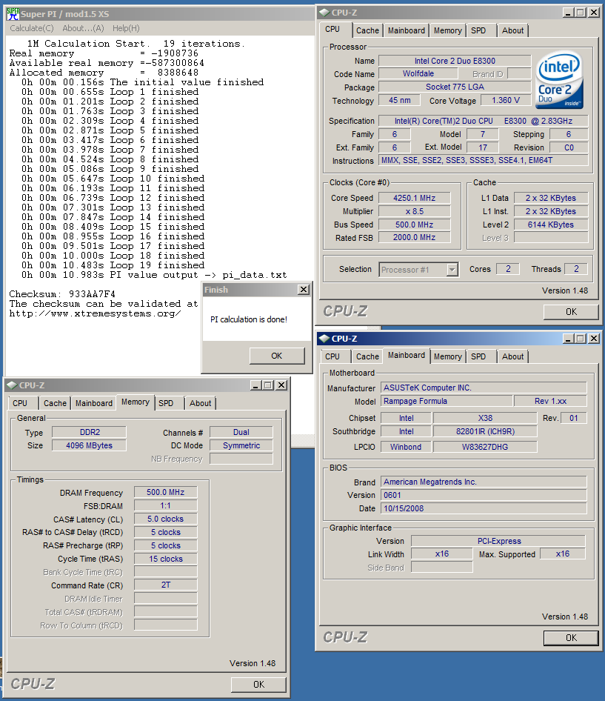Switch to Mainboard tab in CPU window
The width and height of the screenshot is (605, 701).
(x=406, y=30)
